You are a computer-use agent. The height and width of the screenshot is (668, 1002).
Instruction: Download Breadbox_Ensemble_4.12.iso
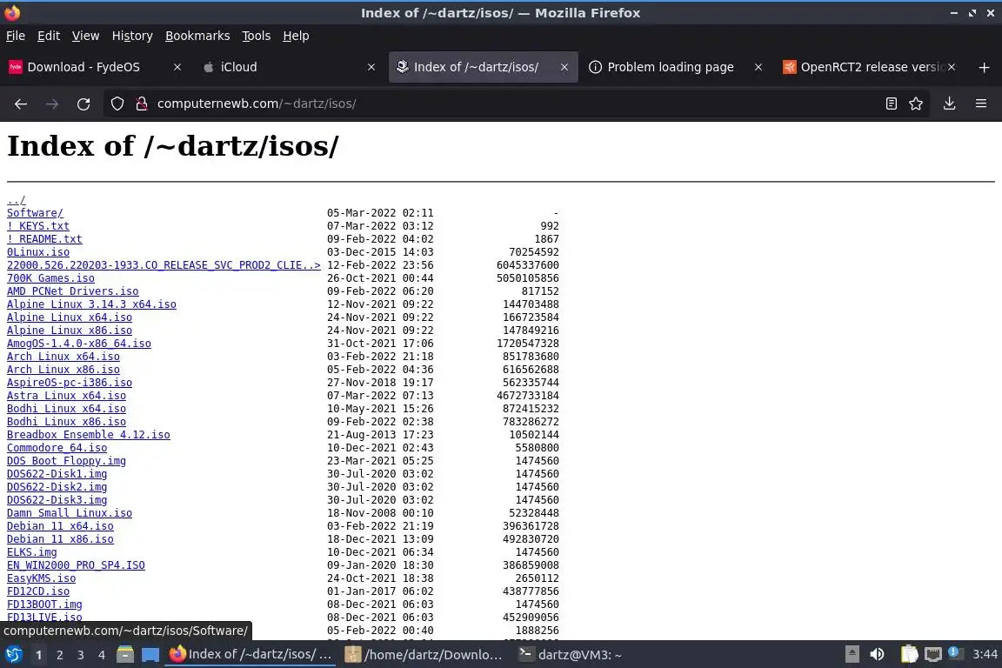pyautogui.click(x=88, y=435)
